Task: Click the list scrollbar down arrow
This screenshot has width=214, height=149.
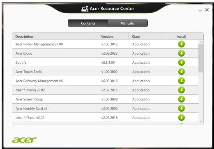Action: (x=201, y=122)
